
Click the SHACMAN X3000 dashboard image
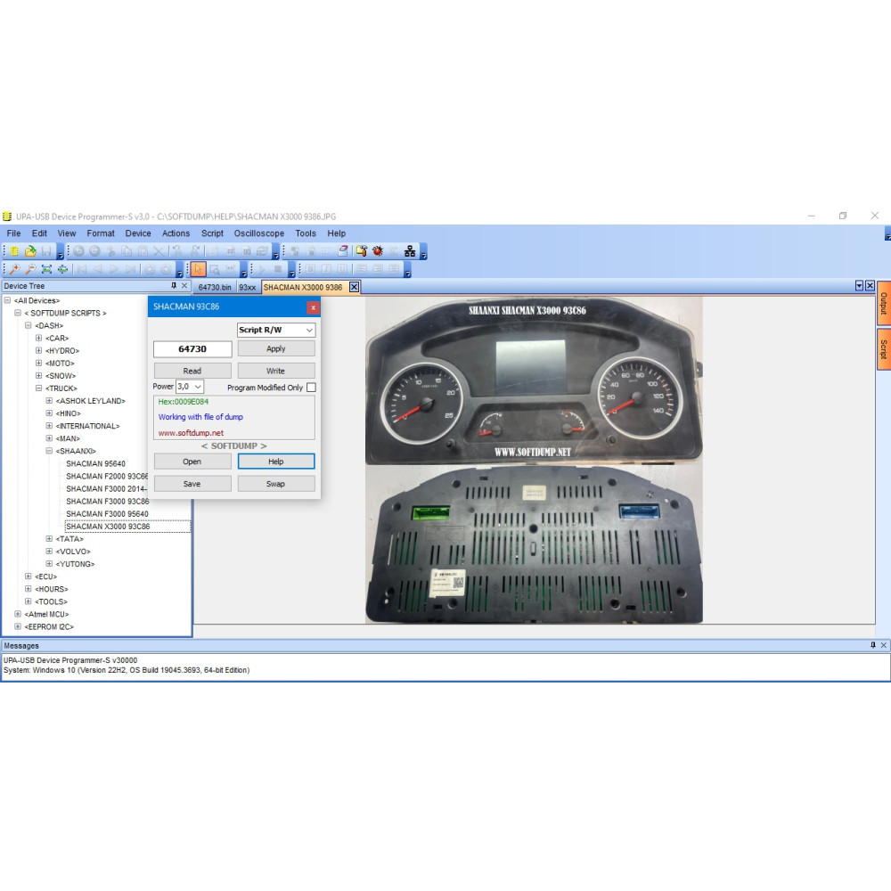pyautogui.click(x=534, y=461)
